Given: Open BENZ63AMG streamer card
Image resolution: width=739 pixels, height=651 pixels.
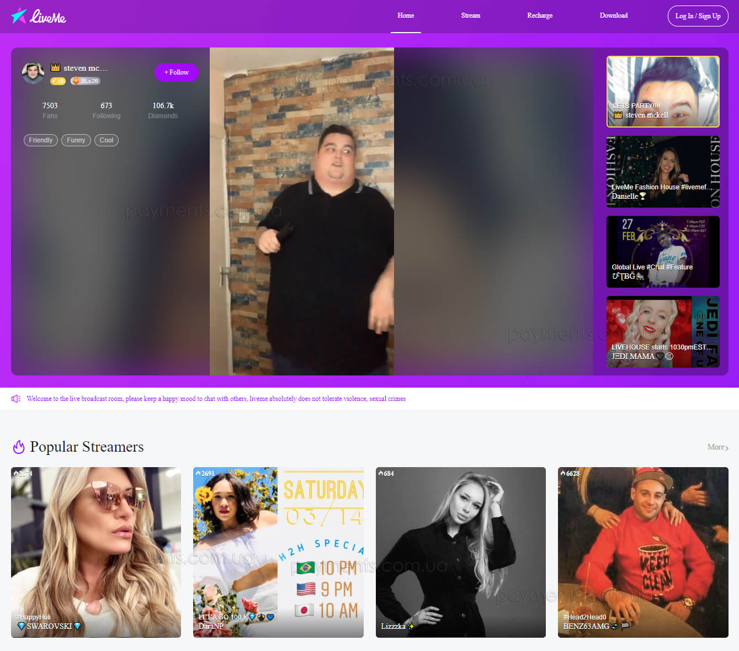Looking at the screenshot, I should (643, 552).
